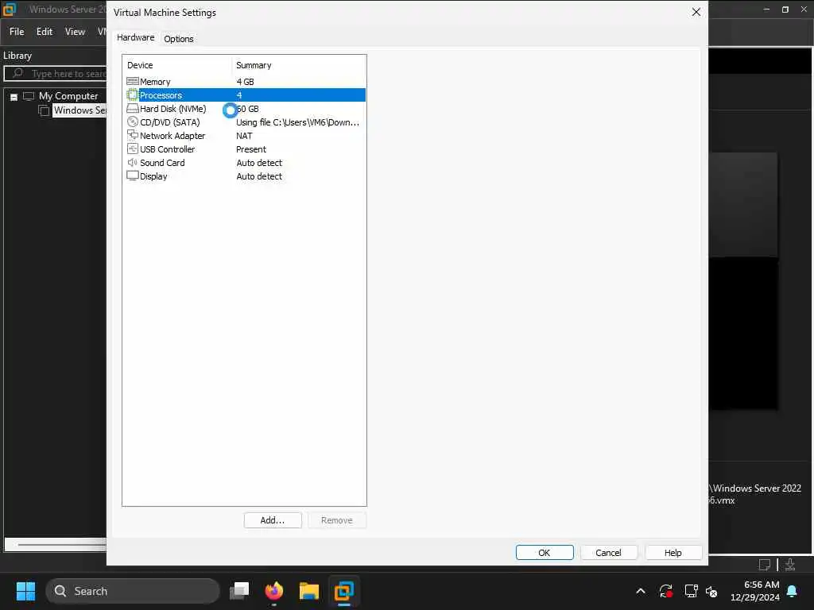The width and height of the screenshot is (814, 610).
Task: Click the muted volume tray icon
Action: (x=711, y=591)
